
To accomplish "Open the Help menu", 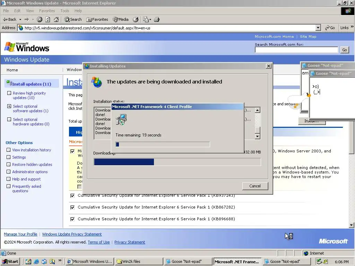I will (x=78, y=11).
